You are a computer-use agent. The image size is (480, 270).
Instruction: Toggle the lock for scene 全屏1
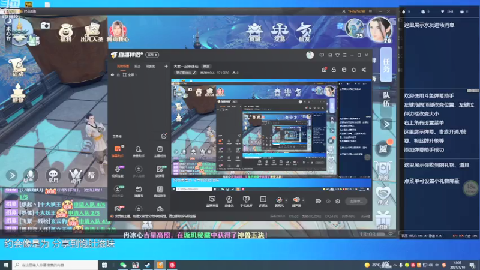tap(118, 74)
